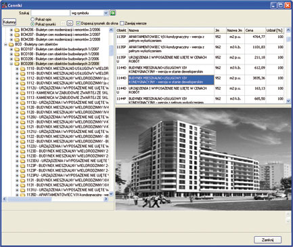Enable the Zawijaj wiersze checkbox
293x247 pixels.
tap(122, 23)
